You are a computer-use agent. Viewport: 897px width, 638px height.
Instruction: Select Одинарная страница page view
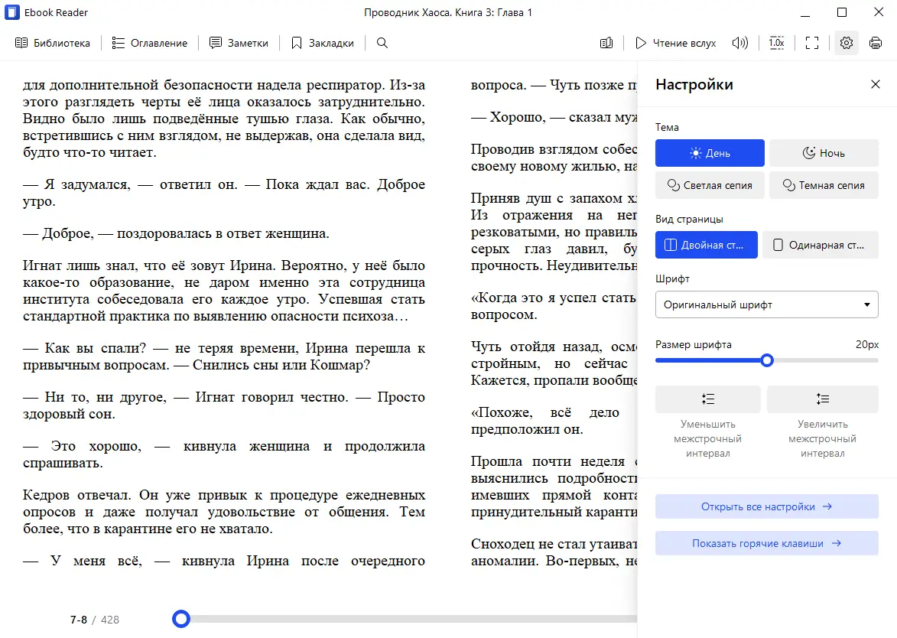coord(821,245)
